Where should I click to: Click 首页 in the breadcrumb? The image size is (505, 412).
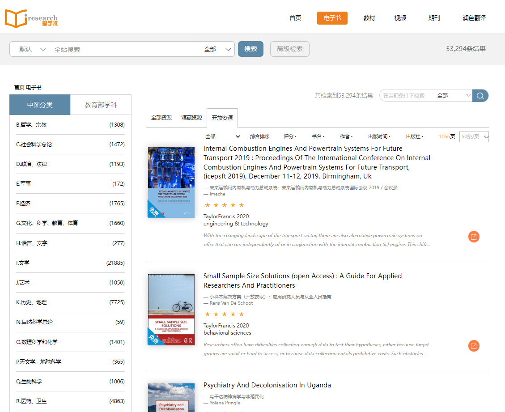(x=19, y=87)
